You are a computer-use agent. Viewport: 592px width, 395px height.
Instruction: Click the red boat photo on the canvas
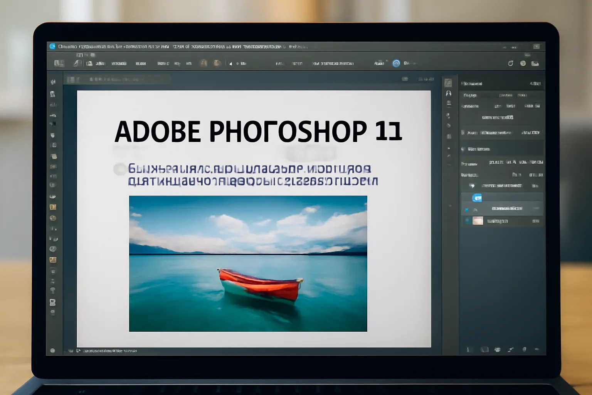point(248,263)
